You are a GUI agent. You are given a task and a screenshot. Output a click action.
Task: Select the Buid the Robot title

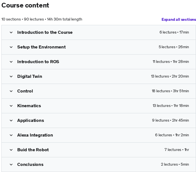click(33, 150)
